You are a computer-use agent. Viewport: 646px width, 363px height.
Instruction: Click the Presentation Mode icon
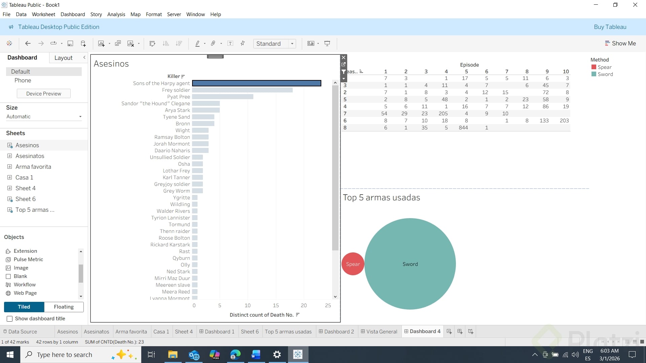click(x=327, y=43)
